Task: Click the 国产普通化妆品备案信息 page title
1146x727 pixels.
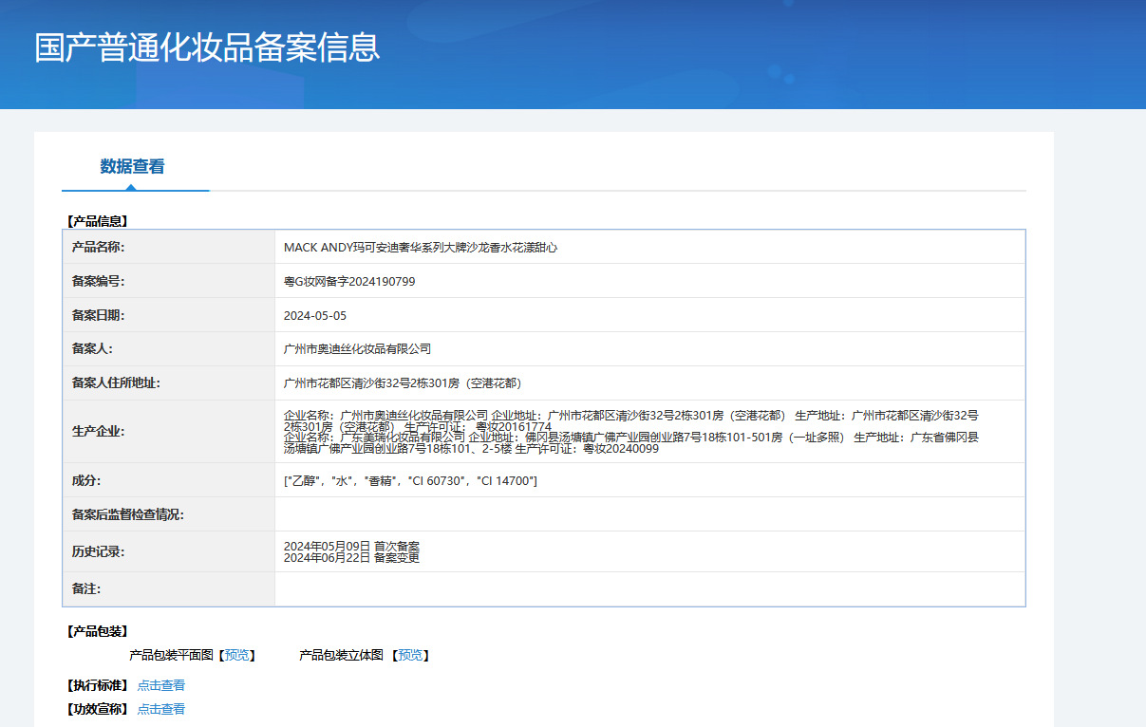Action: tap(207, 47)
